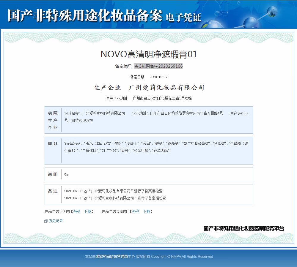Click the ingredient 二氧化钛
Image resolution: width=297 pixels, height=267 pixels.
tap(89, 151)
